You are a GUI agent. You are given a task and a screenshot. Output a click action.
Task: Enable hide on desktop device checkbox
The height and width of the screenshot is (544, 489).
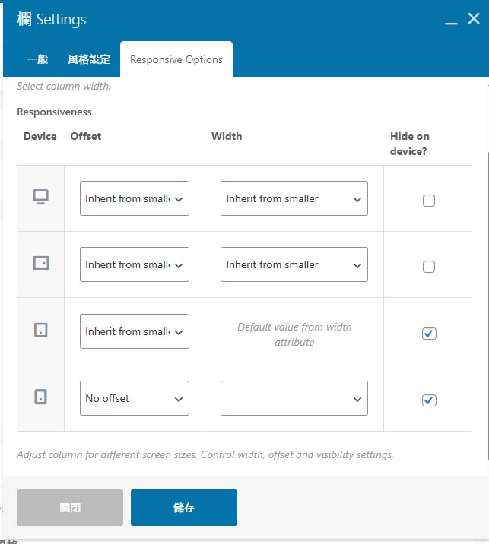pos(429,201)
